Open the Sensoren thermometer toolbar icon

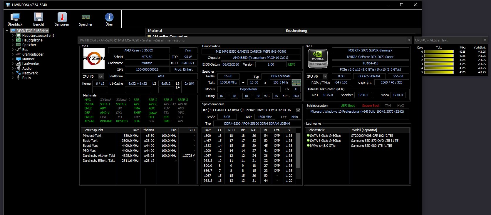point(62,17)
